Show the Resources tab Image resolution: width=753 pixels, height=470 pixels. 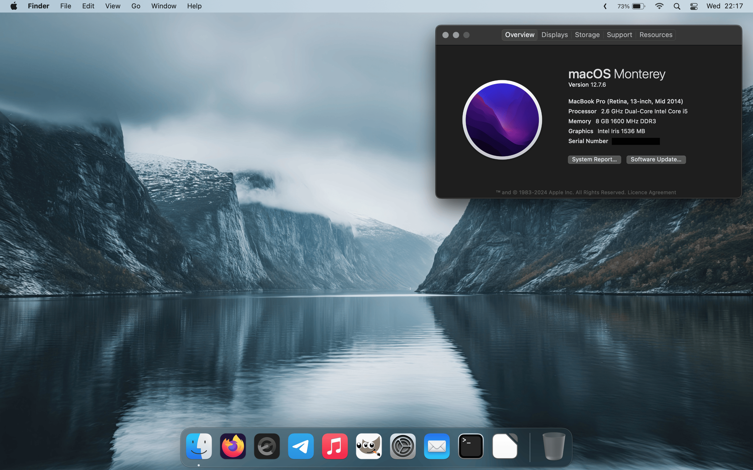[x=656, y=35]
